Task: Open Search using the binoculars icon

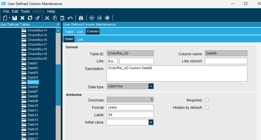Action: point(81,18)
